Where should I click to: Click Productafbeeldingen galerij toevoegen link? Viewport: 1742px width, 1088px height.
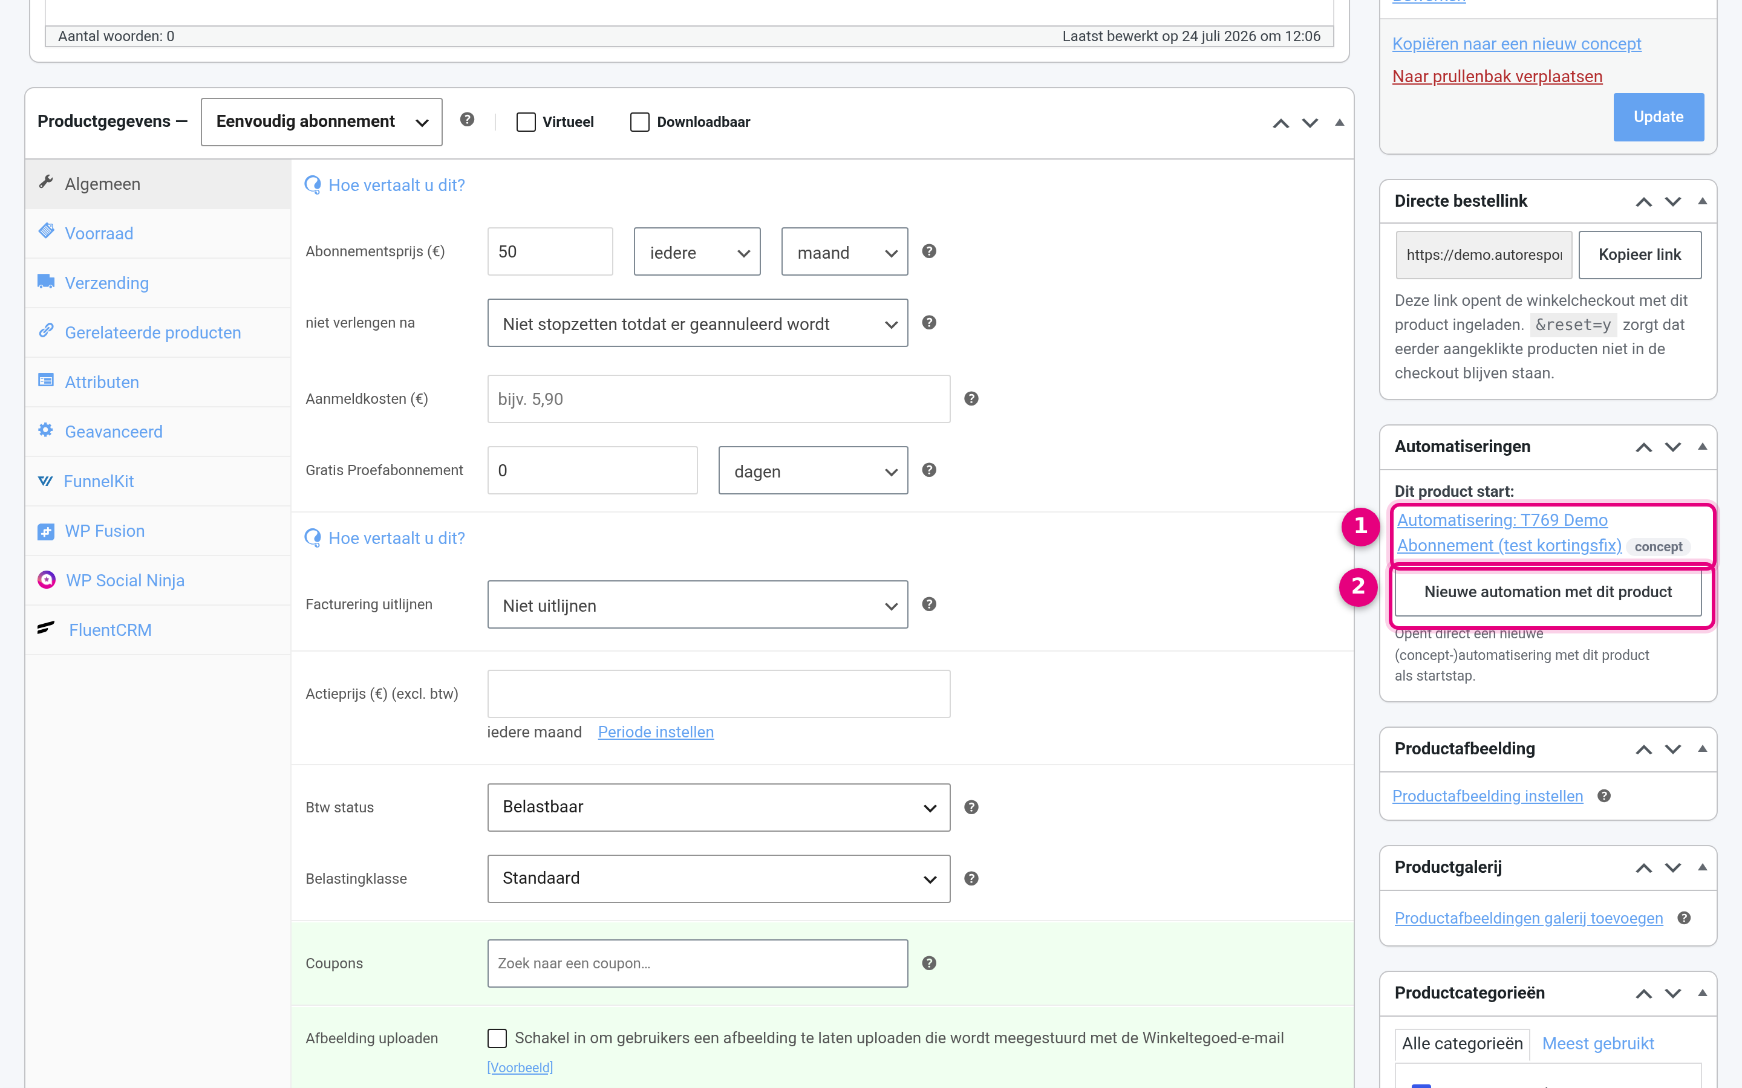coord(1528,918)
